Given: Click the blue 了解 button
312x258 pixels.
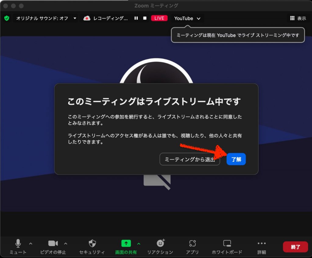Looking at the screenshot, I should coord(236,159).
